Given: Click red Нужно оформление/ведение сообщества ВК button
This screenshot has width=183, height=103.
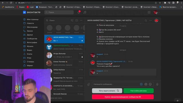Looking at the screenshot, I should [123, 97].
